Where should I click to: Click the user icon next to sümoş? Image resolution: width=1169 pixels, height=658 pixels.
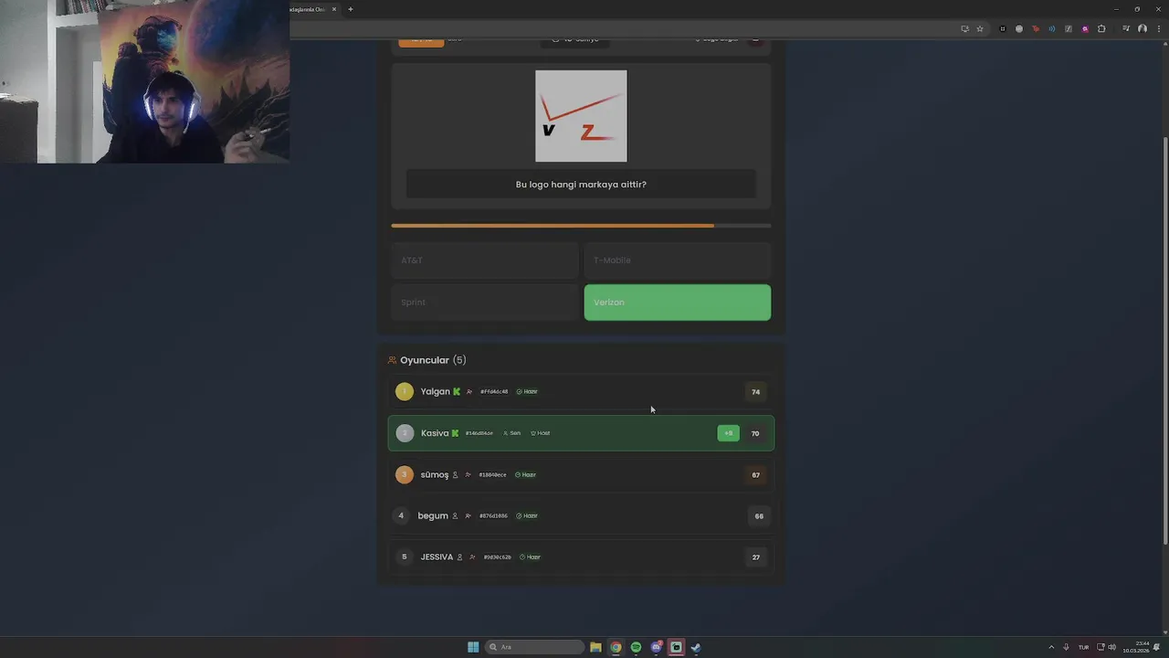coord(455,475)
